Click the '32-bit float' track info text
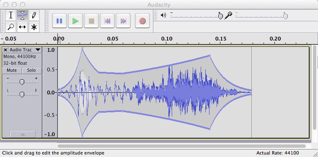Image resolution: width=318 pixels, height=157 pixels. pos(15,63)
